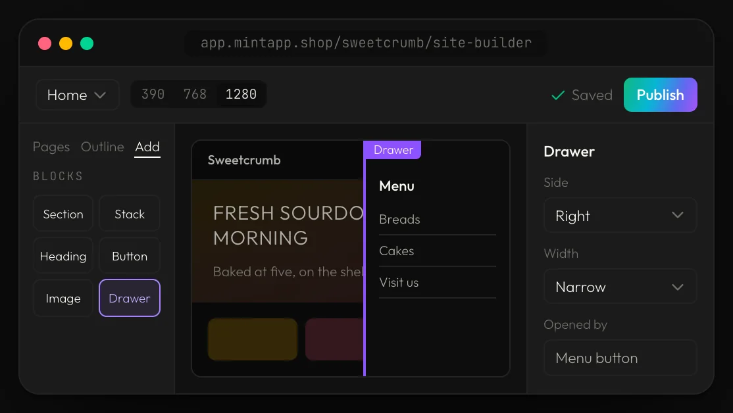Click the yellow card thumbnail in preview
Image resolution: width=733 pixels, height=413 pixels.
pos(253,339)
